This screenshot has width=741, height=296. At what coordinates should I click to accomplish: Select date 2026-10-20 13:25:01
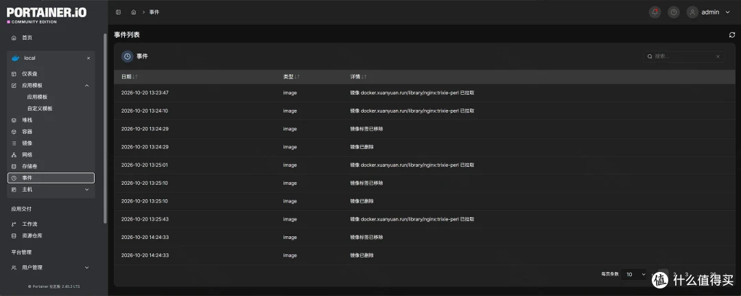pyautogui.click(x=145, y=165)
